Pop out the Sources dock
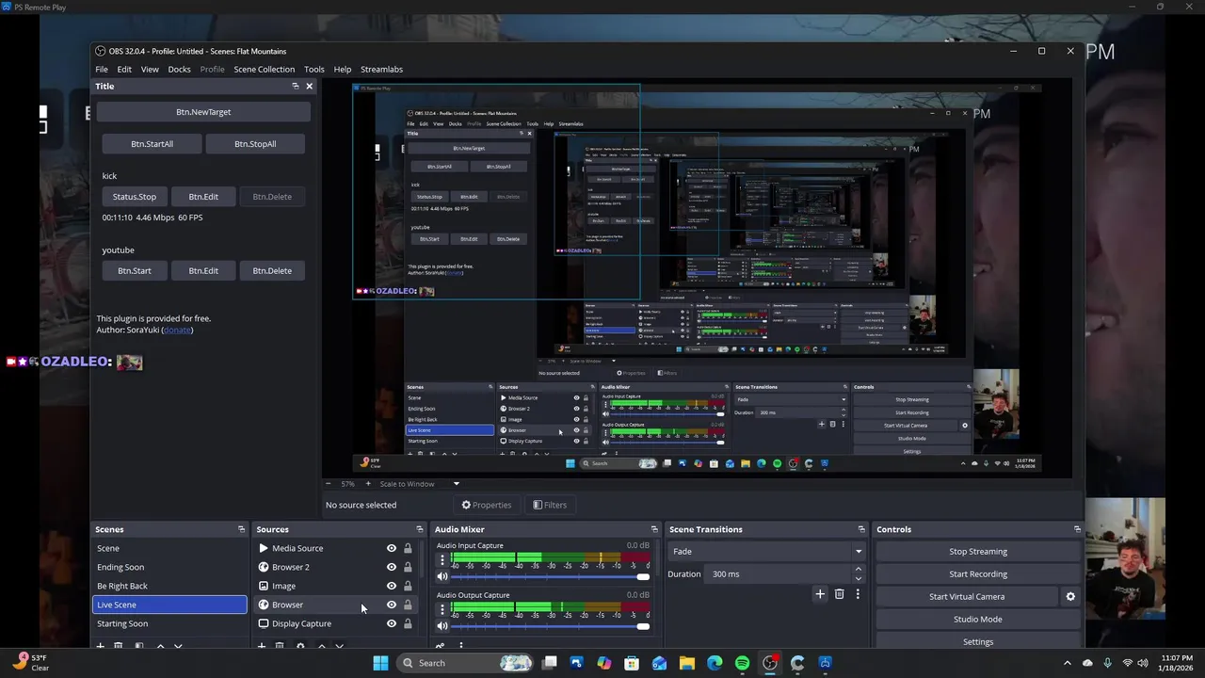This screenshot has height=678, width=1205. coord(420,529)
